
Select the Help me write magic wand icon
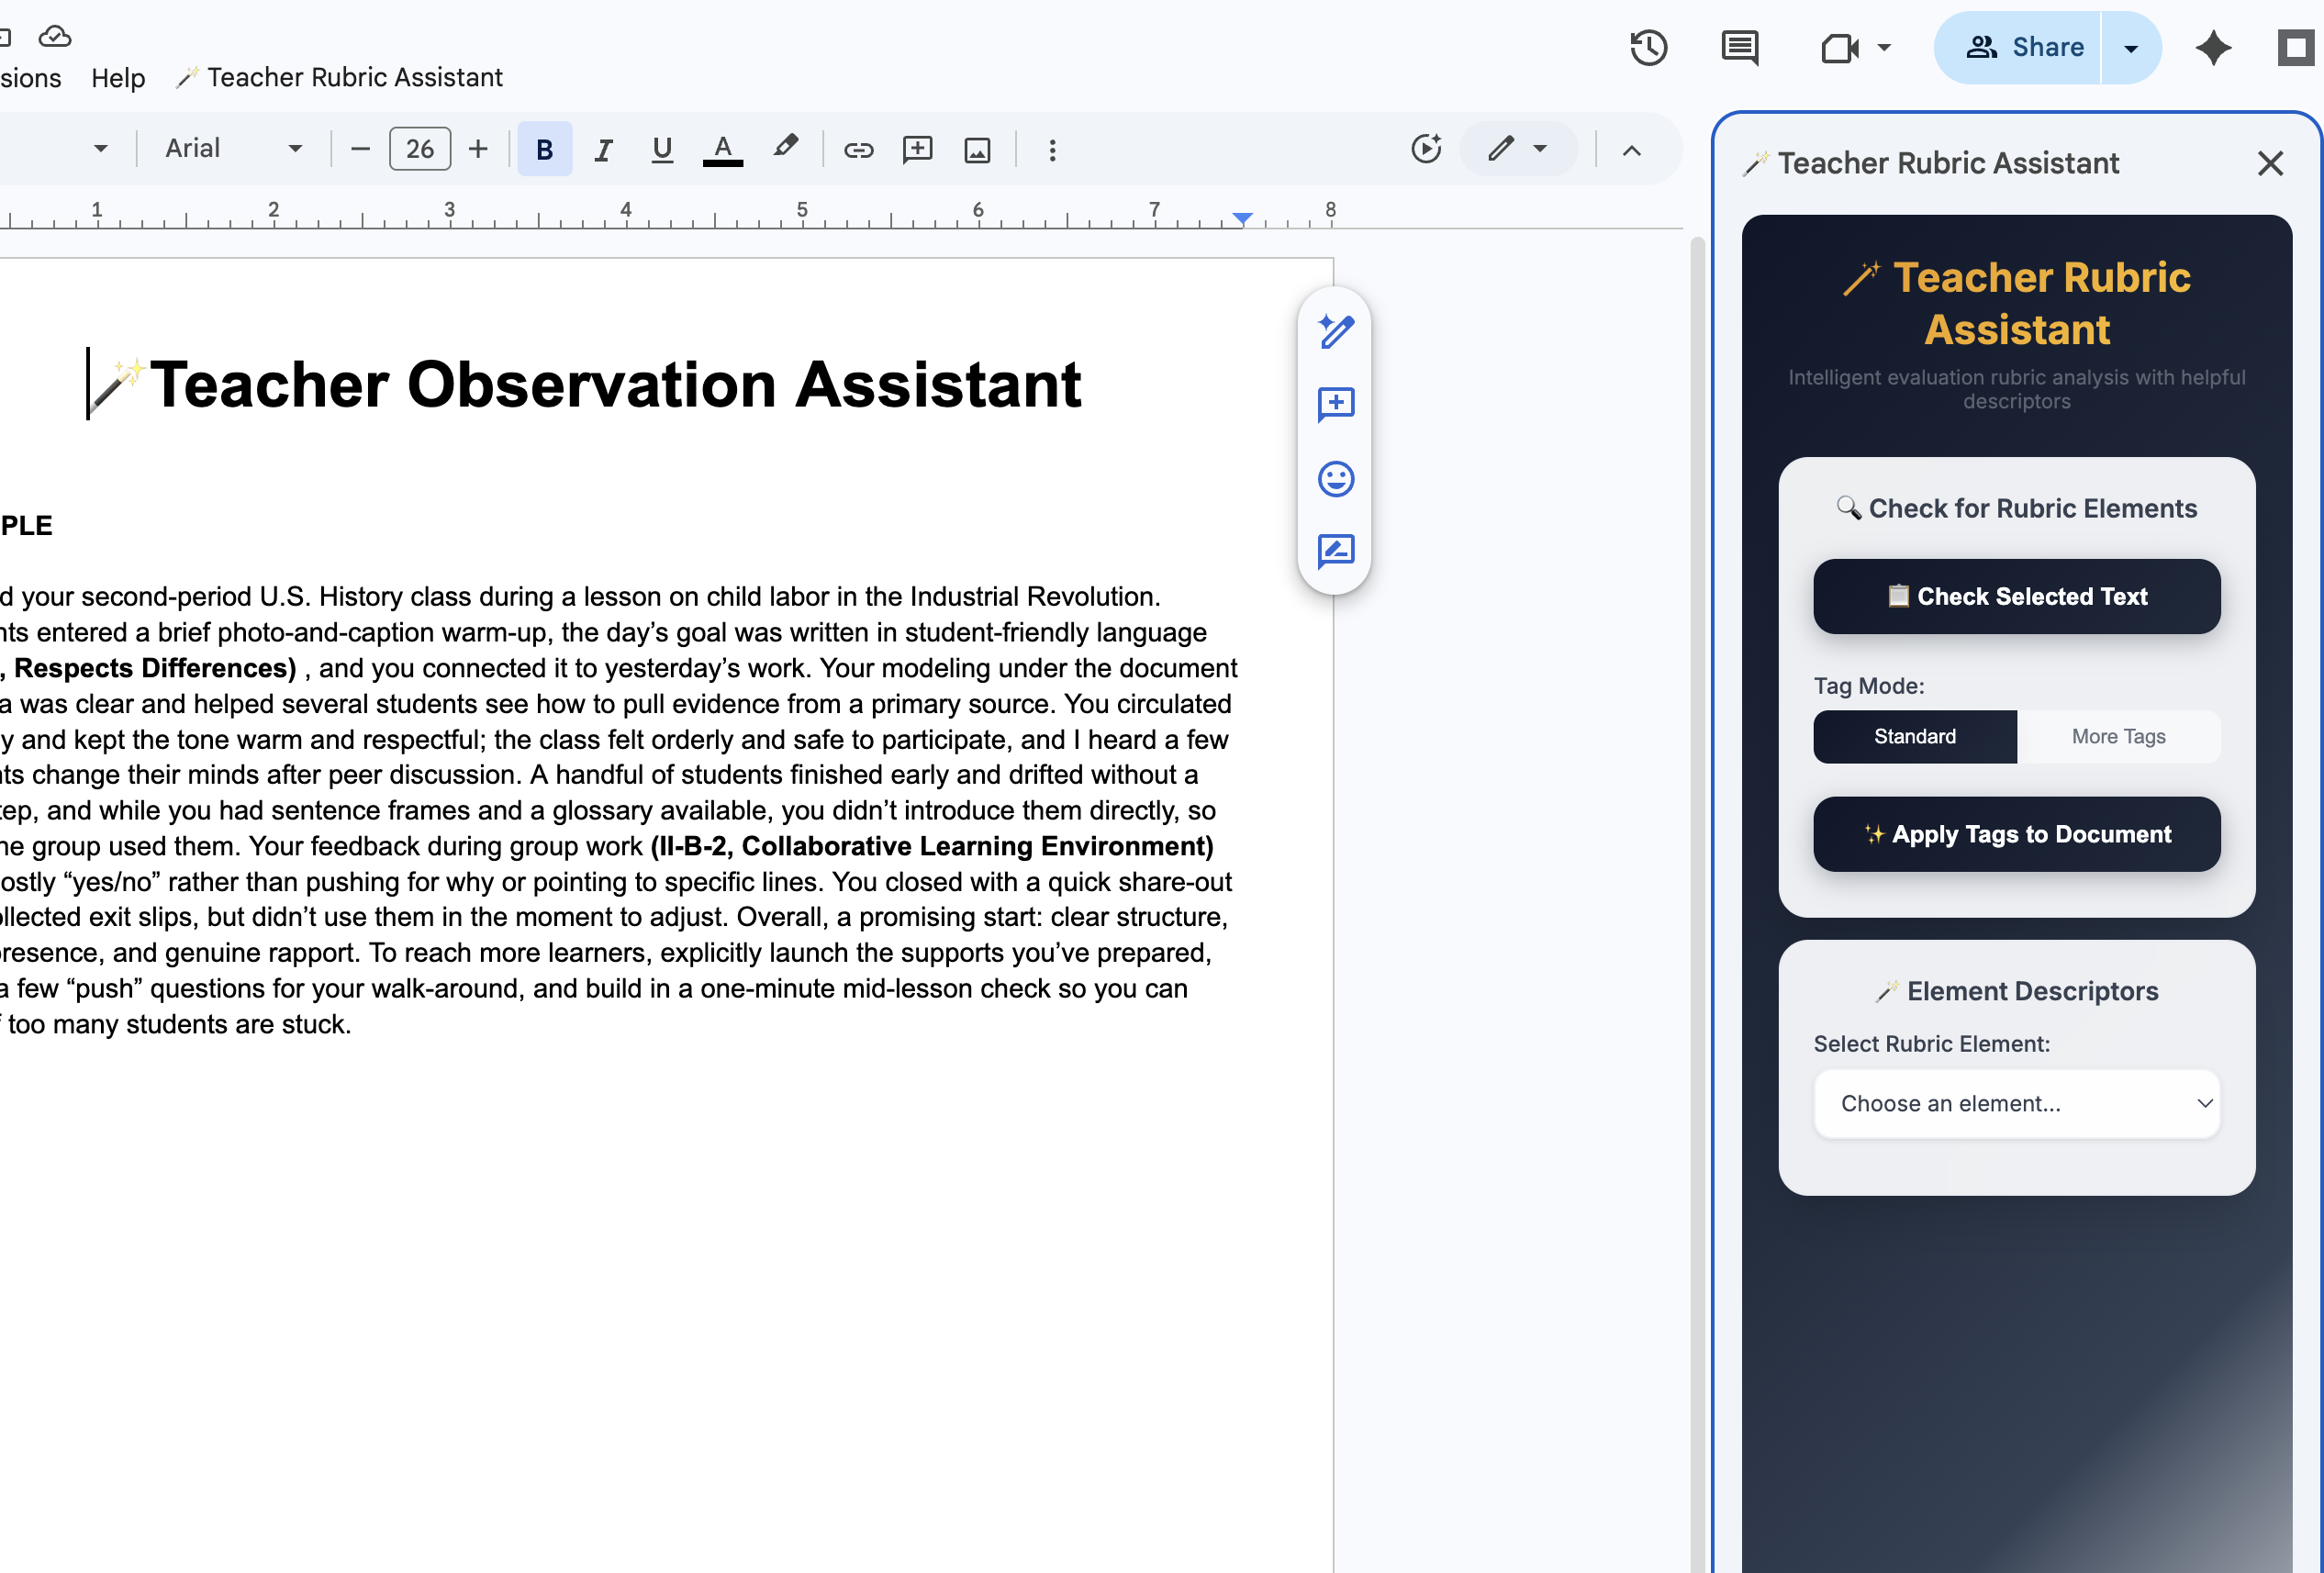pos(1336,332)
